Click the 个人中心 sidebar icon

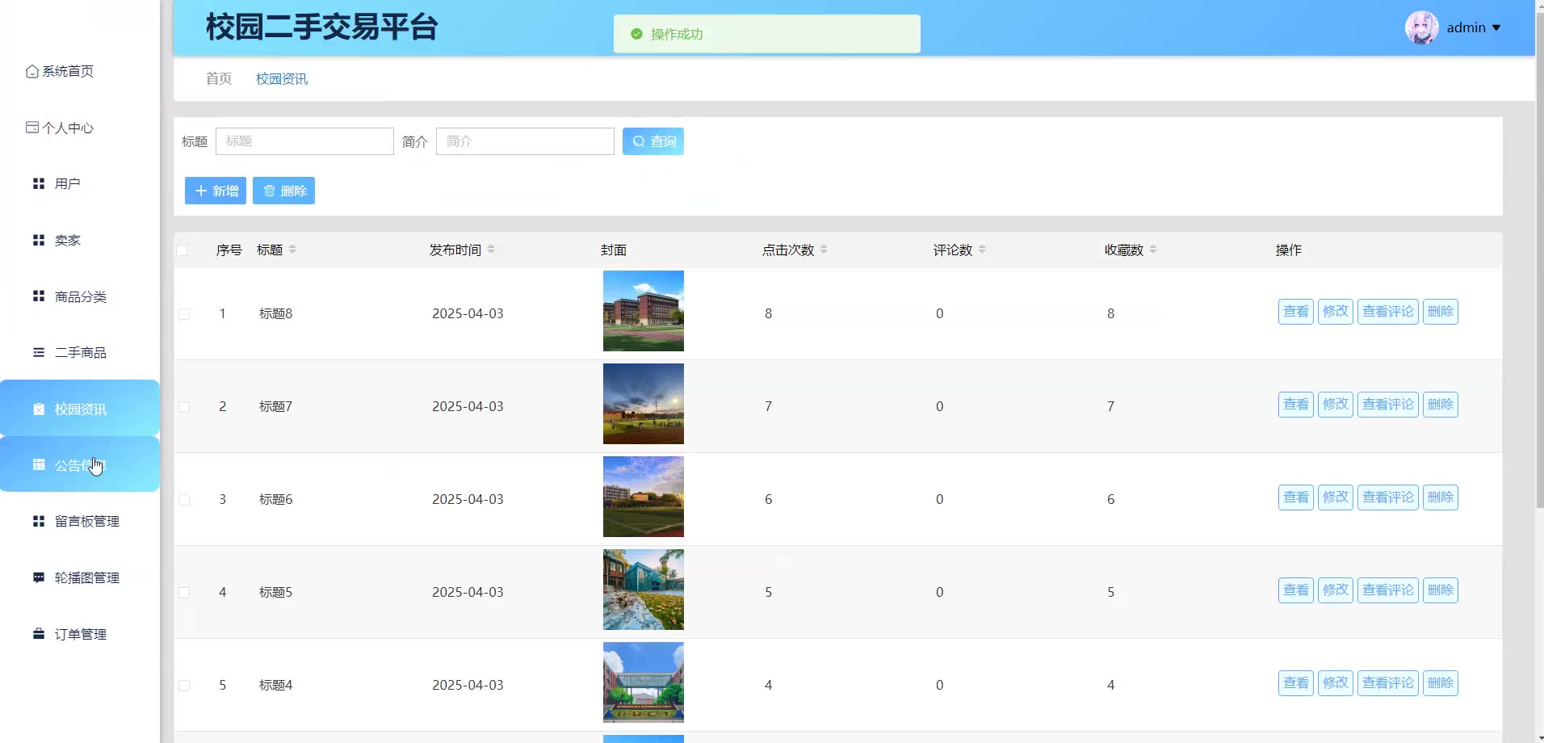[x=32, y=128]
